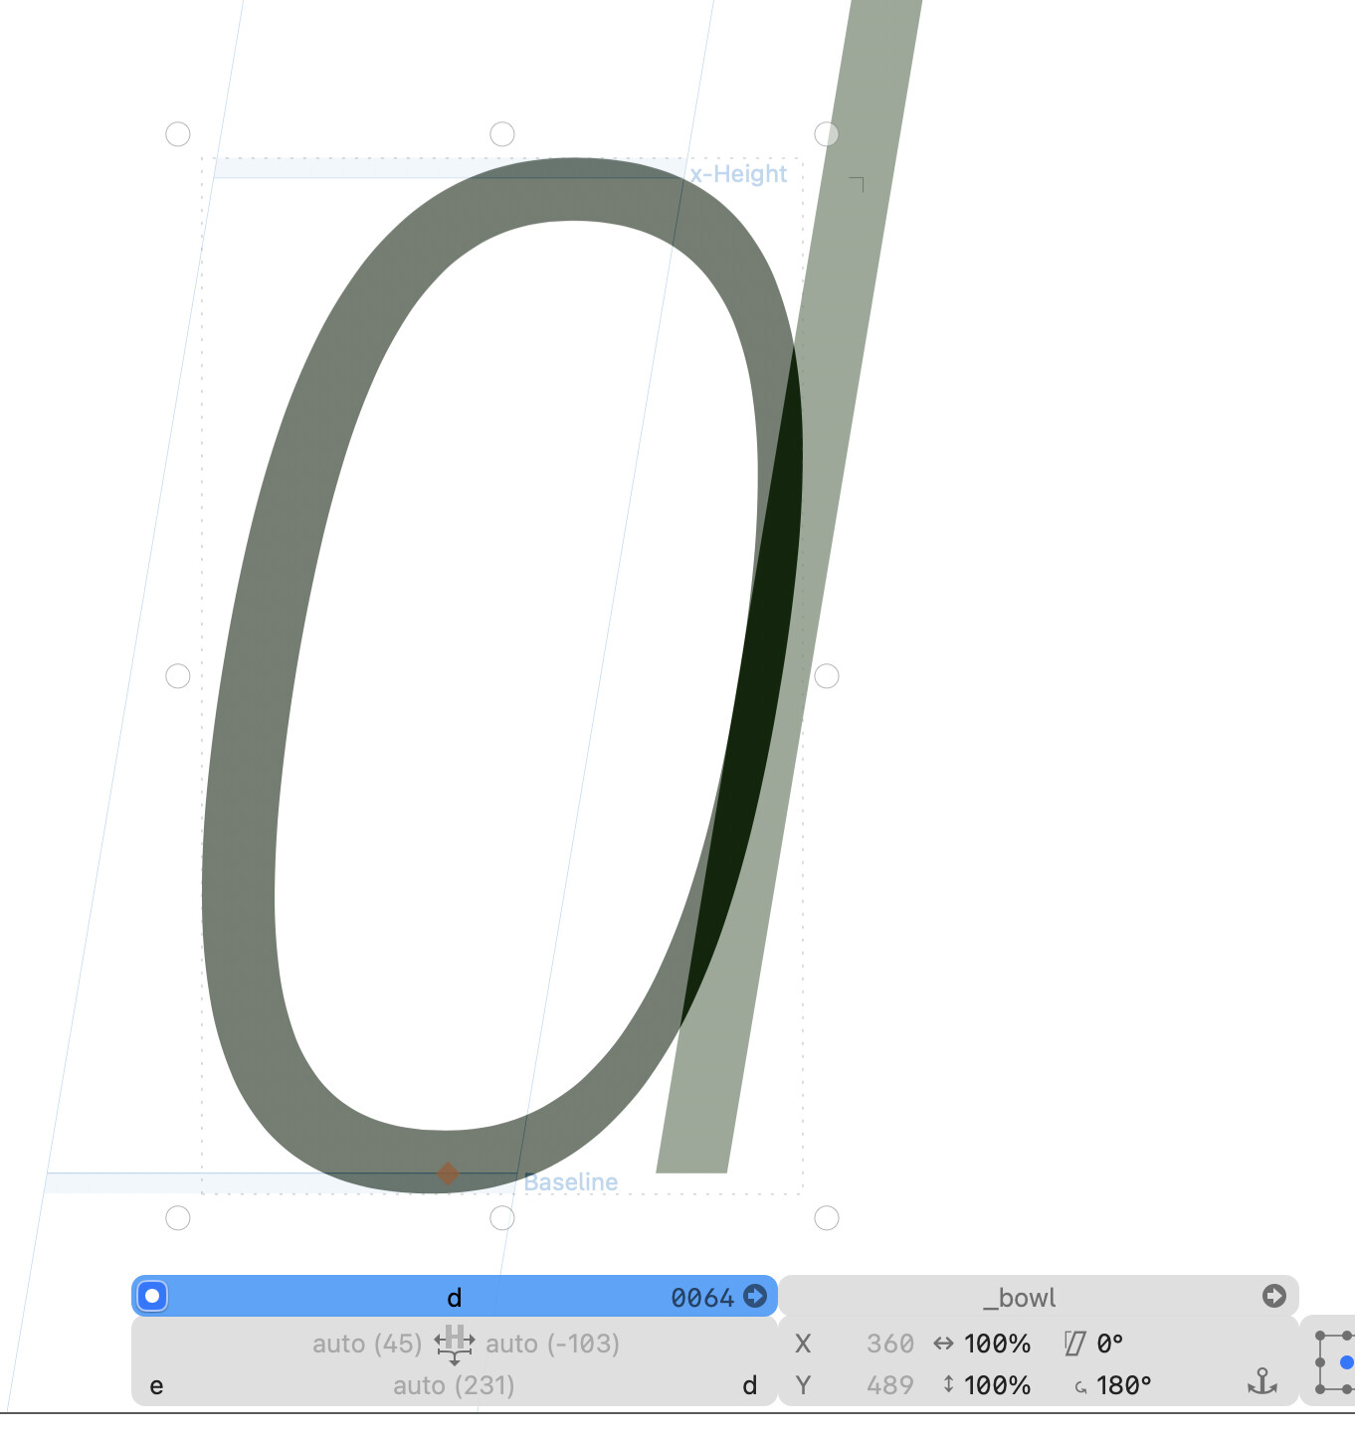
Task: Click the rotation icon beside 180°
Action: [1080, 1386]
